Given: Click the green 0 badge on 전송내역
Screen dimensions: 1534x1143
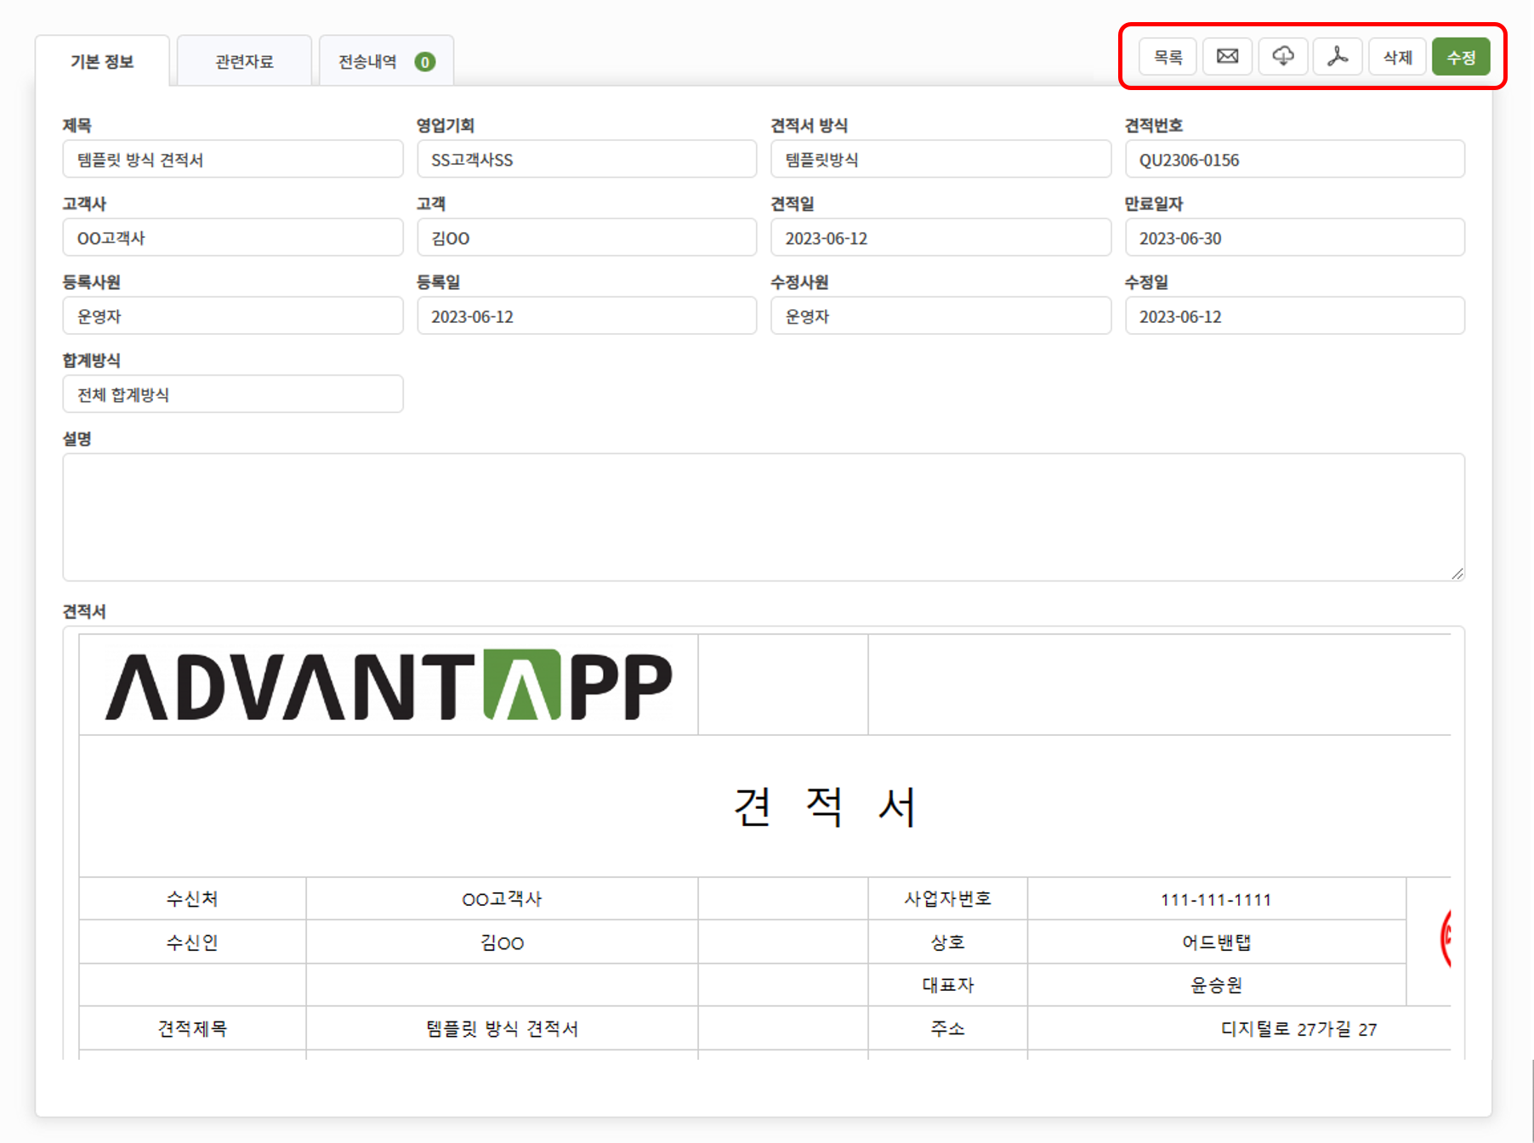Looking at the screenshot, I should 425,62.
